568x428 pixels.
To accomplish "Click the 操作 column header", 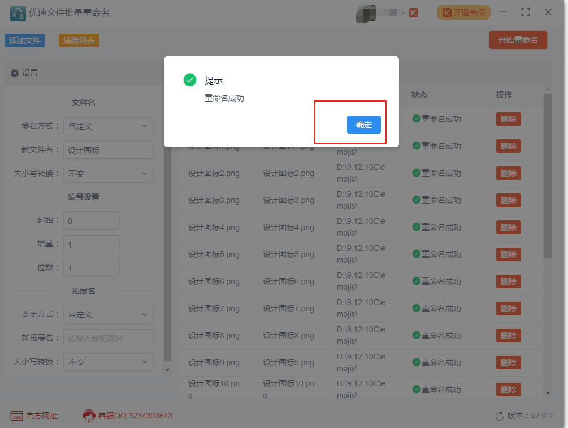I will [504, 95].
